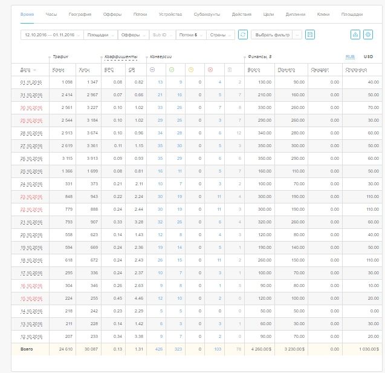
Task: Open the Цели tab
Action: pyautogui.click(x=268, y=15)
